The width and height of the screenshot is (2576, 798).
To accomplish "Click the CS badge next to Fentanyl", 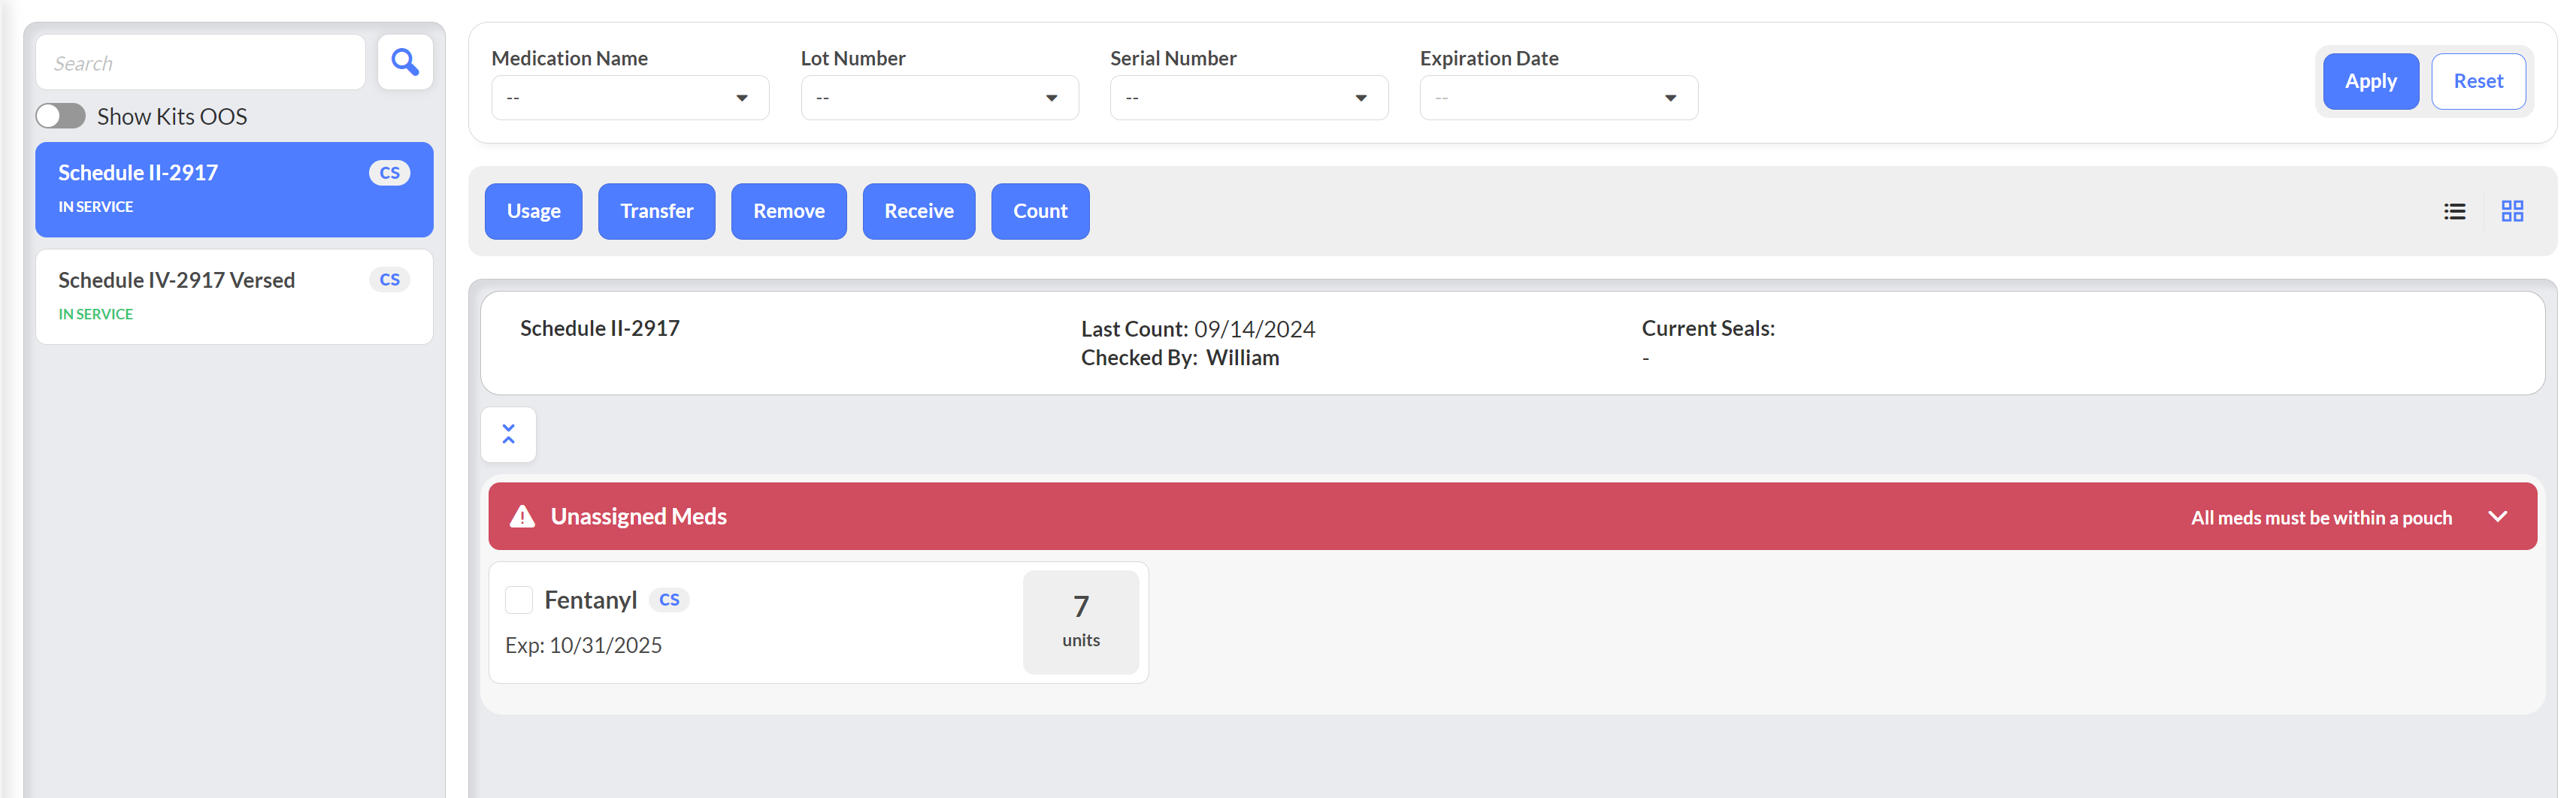I will [669, 600].
